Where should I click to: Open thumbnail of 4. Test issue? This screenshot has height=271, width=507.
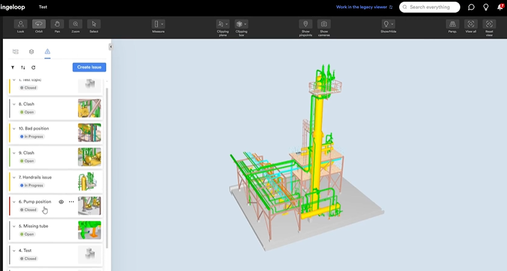pyautogui.click(x=90, y=254)
